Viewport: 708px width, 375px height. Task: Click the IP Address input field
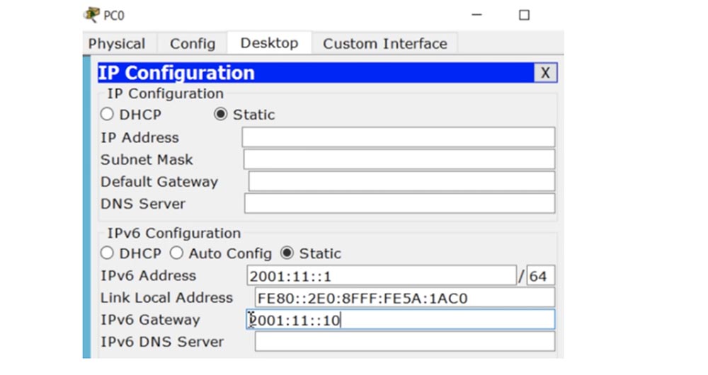(398, 137)
